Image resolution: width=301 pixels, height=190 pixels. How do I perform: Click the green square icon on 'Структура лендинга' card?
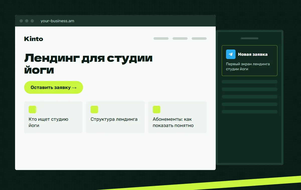click(94, 109)
